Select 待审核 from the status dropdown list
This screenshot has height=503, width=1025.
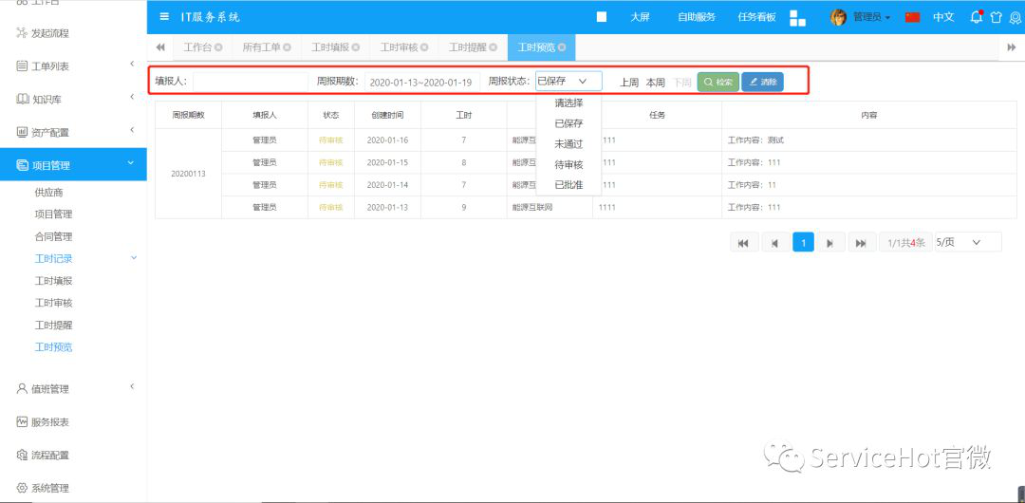[x=568, y=164]
